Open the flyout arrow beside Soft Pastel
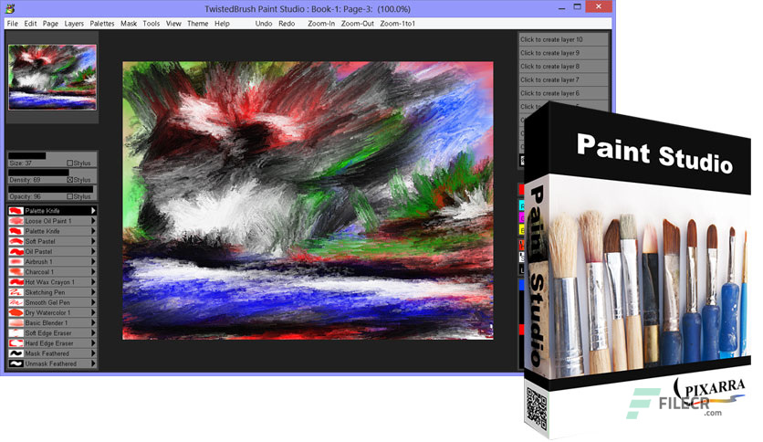The height and width of the screenshot is (442, 763). tap(93, 241)
